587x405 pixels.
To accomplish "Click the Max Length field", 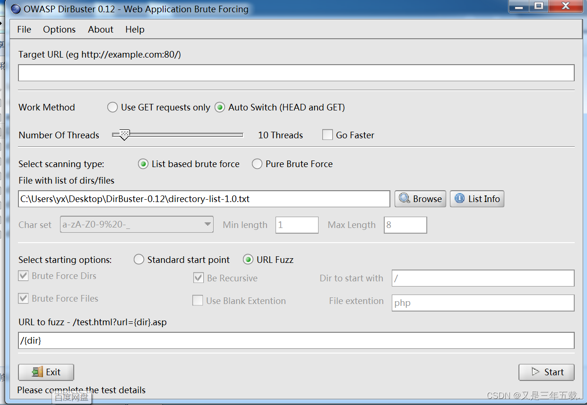I will [x=406, y=225].
